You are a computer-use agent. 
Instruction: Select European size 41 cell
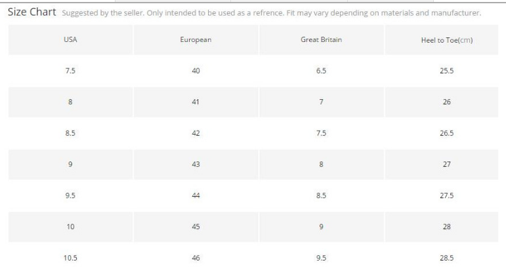click(x=196, y=102)
